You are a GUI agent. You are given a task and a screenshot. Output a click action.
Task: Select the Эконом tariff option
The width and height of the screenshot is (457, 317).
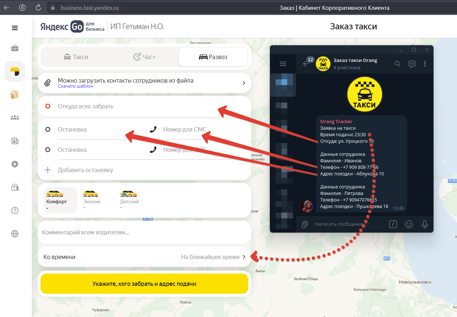(92, 200)
